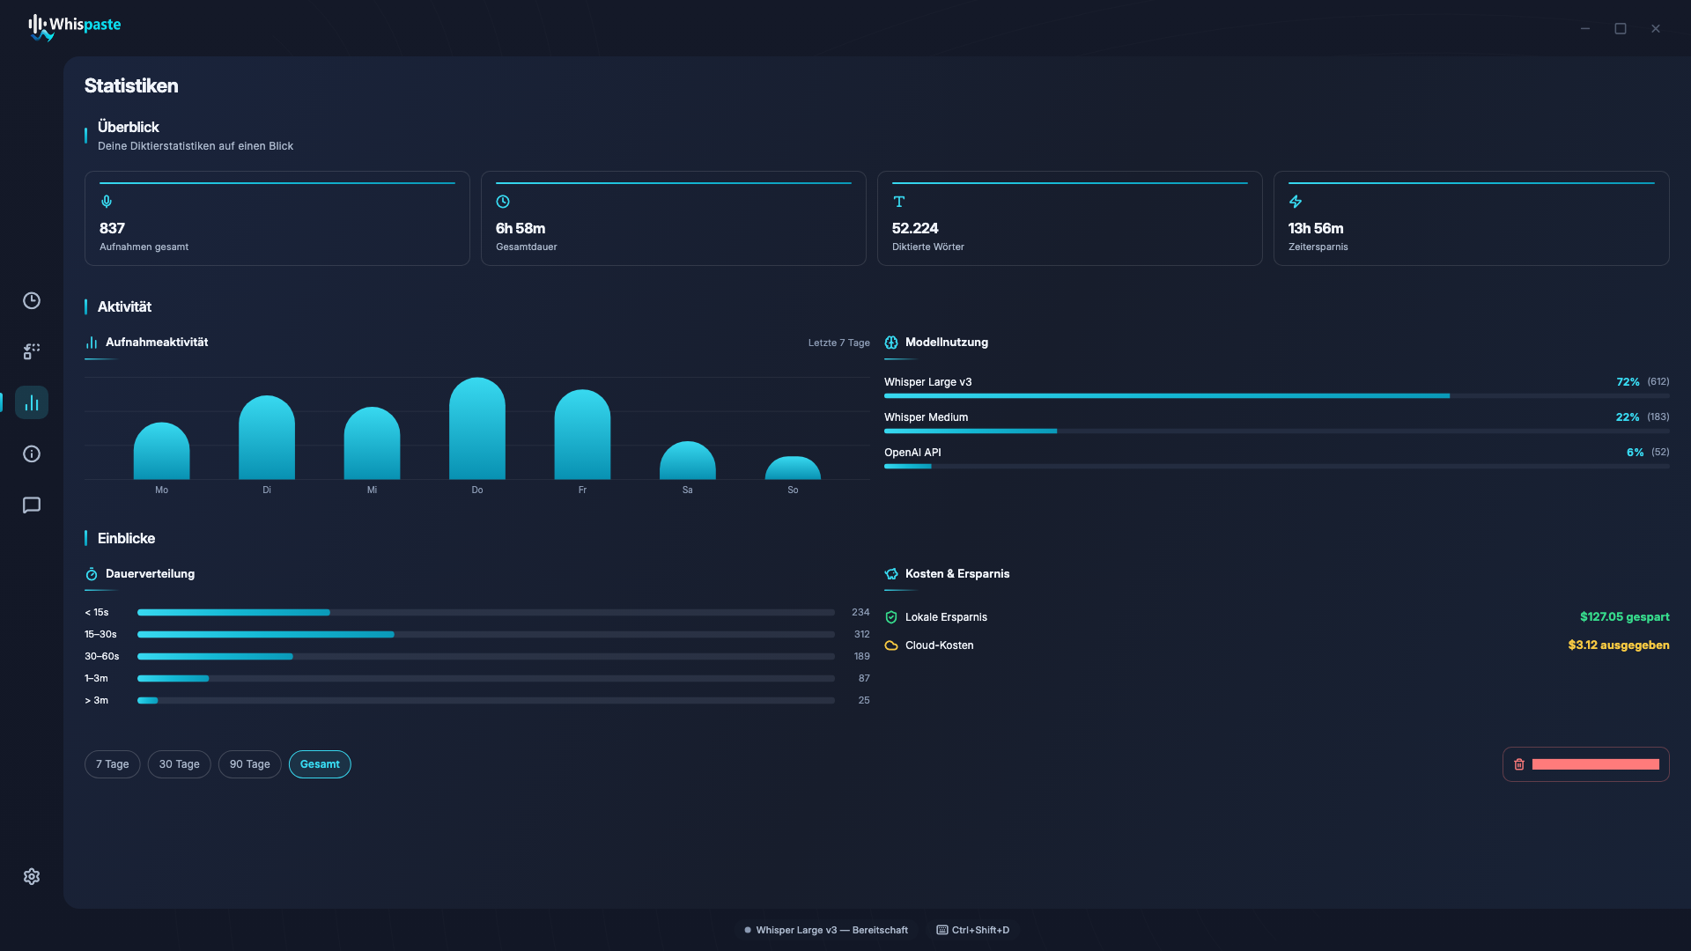Click the red reset statistics button
Screen dimensions: 1691x951
[1586, 764]
